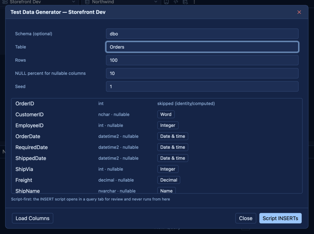
Task: Click the 'Table' label
Action: pyautogui.click(x=20, y=47)
